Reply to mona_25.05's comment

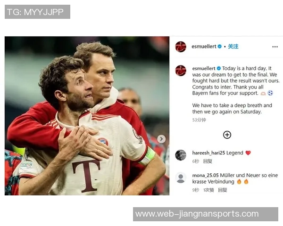[222, 190]
